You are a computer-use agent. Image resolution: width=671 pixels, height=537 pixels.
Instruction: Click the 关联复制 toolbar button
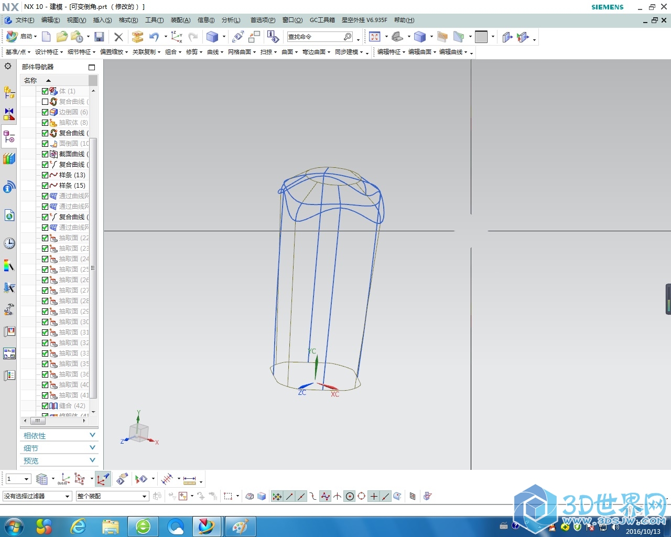146,52
